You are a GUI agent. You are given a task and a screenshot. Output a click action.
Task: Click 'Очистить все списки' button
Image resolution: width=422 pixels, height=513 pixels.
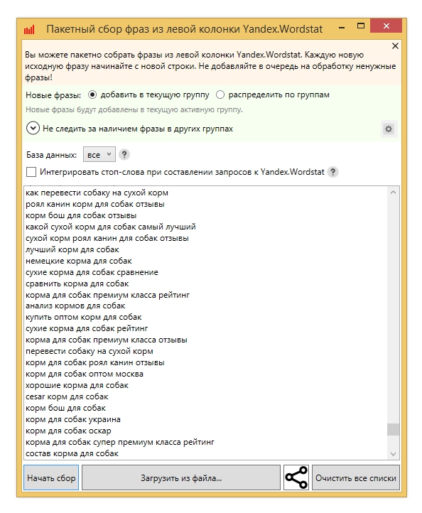coord(356,477)
